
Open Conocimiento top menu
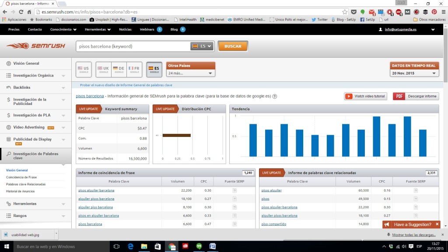pyautogui.click(x=63, y=29)
